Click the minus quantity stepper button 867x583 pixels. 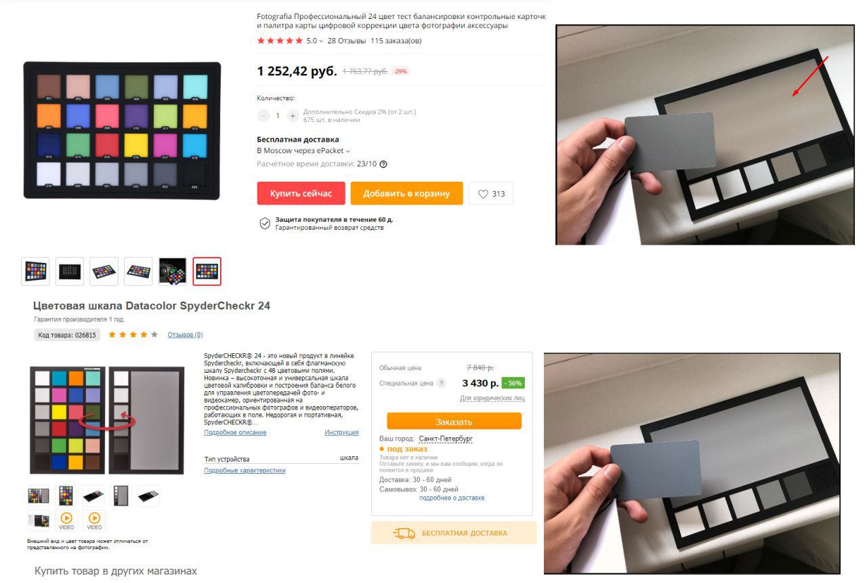tap(263, 116)
